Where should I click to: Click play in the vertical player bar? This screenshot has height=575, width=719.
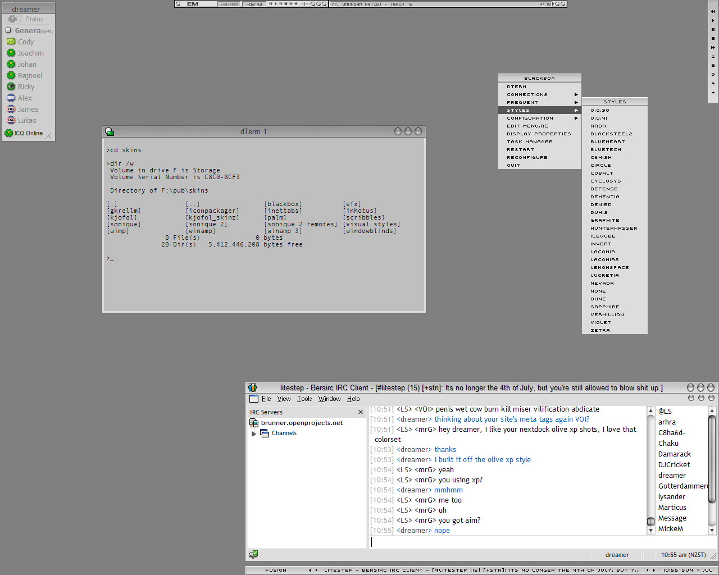[x=713, y=20]
